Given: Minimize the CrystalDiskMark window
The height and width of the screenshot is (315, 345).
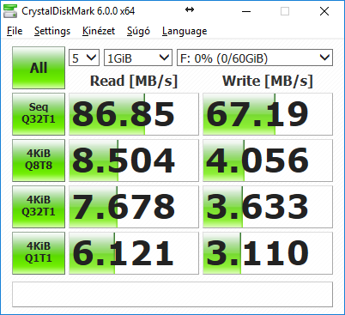Looking at the screenshot, I should (x=246, y=11).
